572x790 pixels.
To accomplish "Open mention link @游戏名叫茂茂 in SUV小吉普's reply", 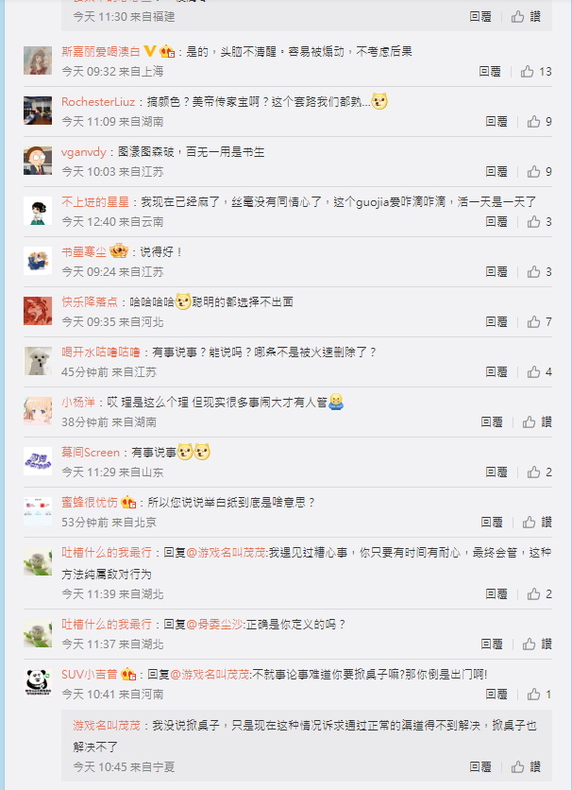I will tap(210, 674).
